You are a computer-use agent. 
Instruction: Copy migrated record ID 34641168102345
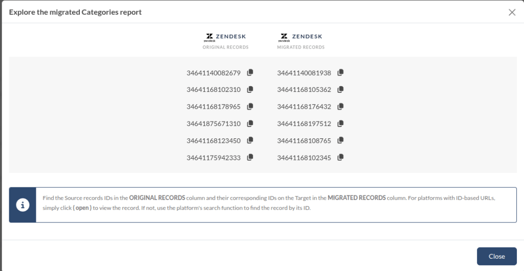341,158
